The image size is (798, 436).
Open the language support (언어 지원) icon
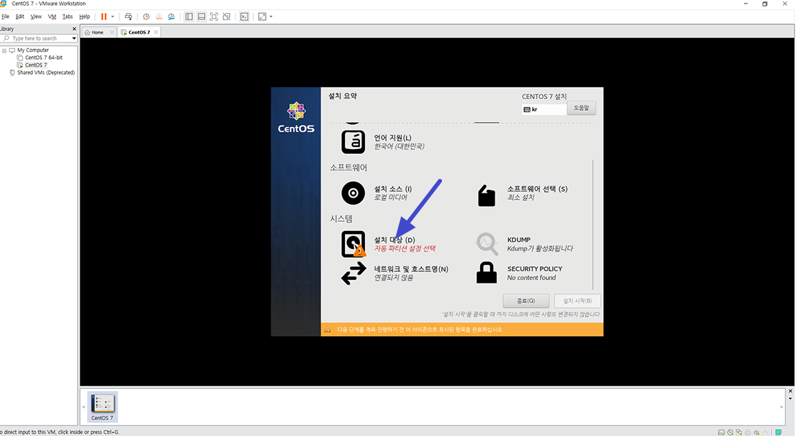(x=353, y=142)
